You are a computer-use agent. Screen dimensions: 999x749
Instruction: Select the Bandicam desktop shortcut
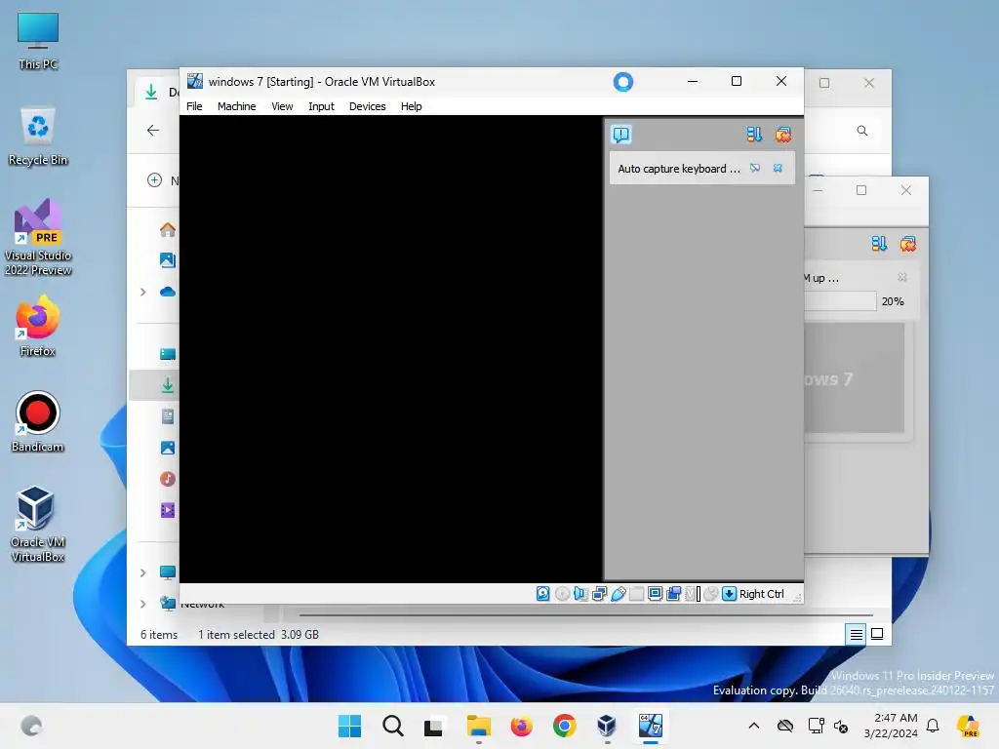pyautogui.click(x=38, y=421)
